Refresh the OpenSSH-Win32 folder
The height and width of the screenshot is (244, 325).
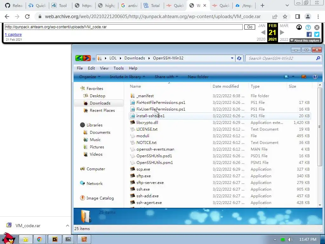(x=239, y=58)
